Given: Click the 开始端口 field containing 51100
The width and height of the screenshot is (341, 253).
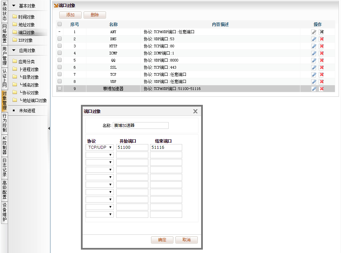Looking at the screenshot, I should (132, 147).
